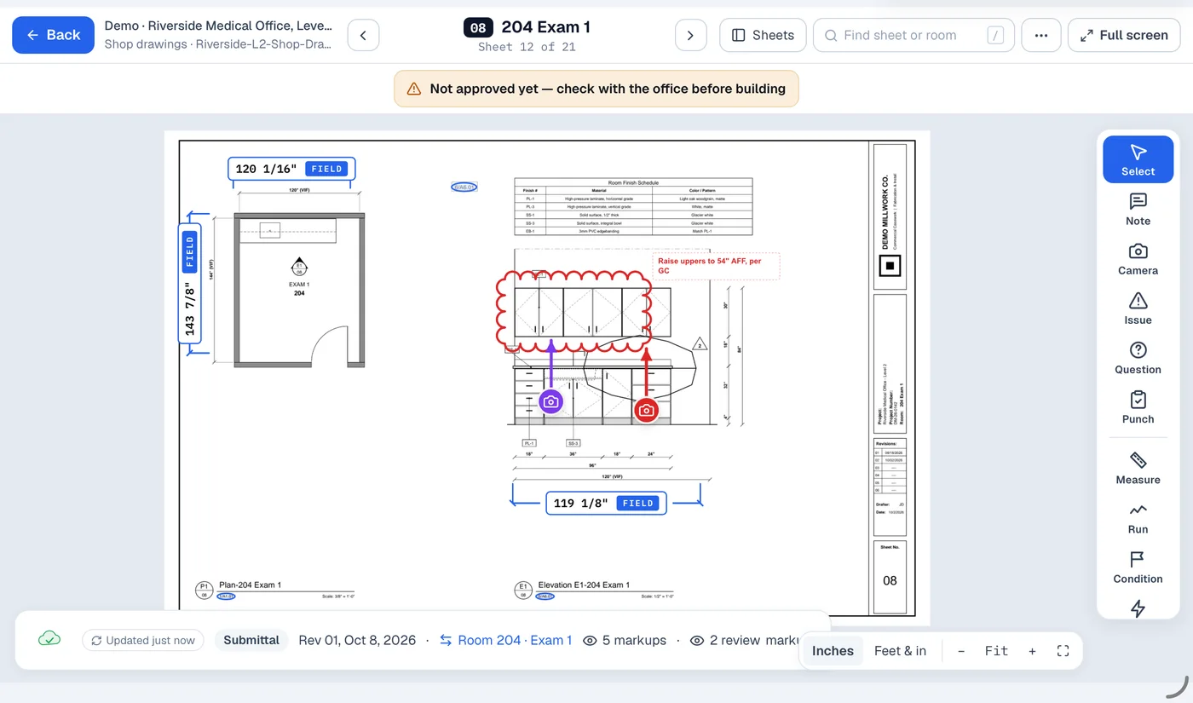The image size is (1193, 703).
Task: Activate the Run tool
Action: (x=1138, y=517)
